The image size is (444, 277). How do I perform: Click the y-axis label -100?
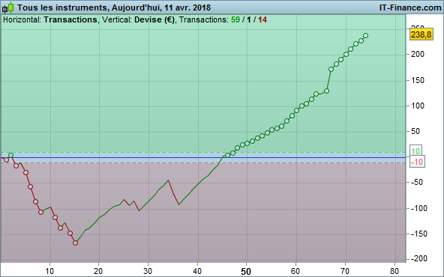(x=418, y=208)
